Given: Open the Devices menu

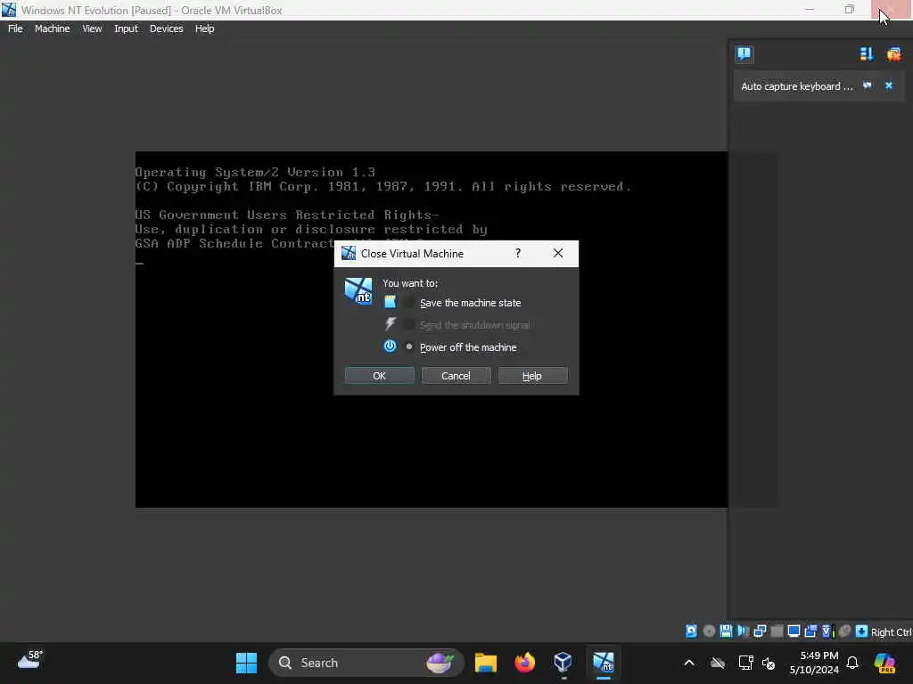Looking at the screenshot, I should pos(166,28).
